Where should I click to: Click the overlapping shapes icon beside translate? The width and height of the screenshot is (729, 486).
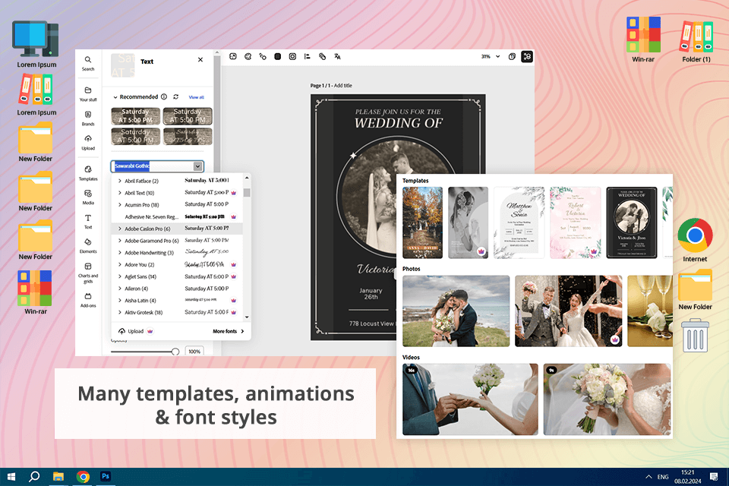coord(322,56)
